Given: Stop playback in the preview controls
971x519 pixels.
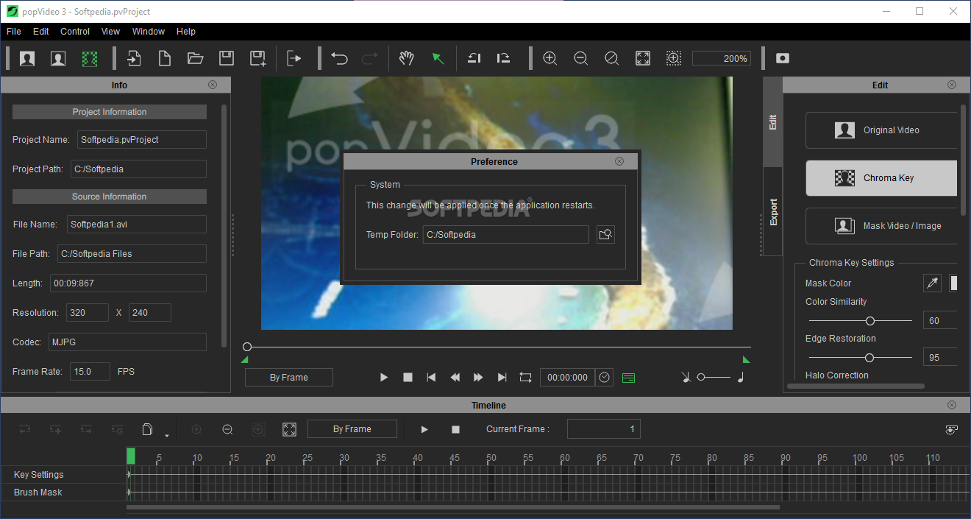Looking at the screenshot, I should [x=408, y=378].
